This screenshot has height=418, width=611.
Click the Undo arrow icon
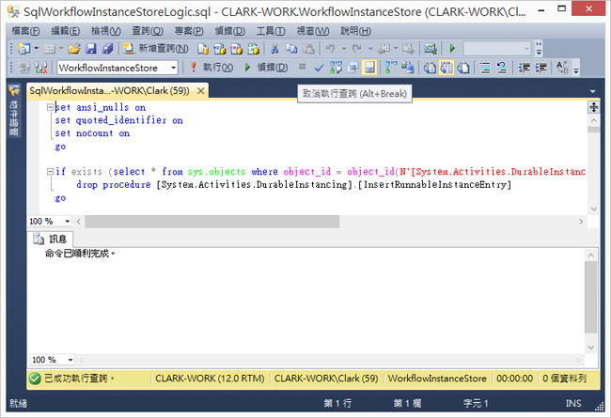(331, 49)
